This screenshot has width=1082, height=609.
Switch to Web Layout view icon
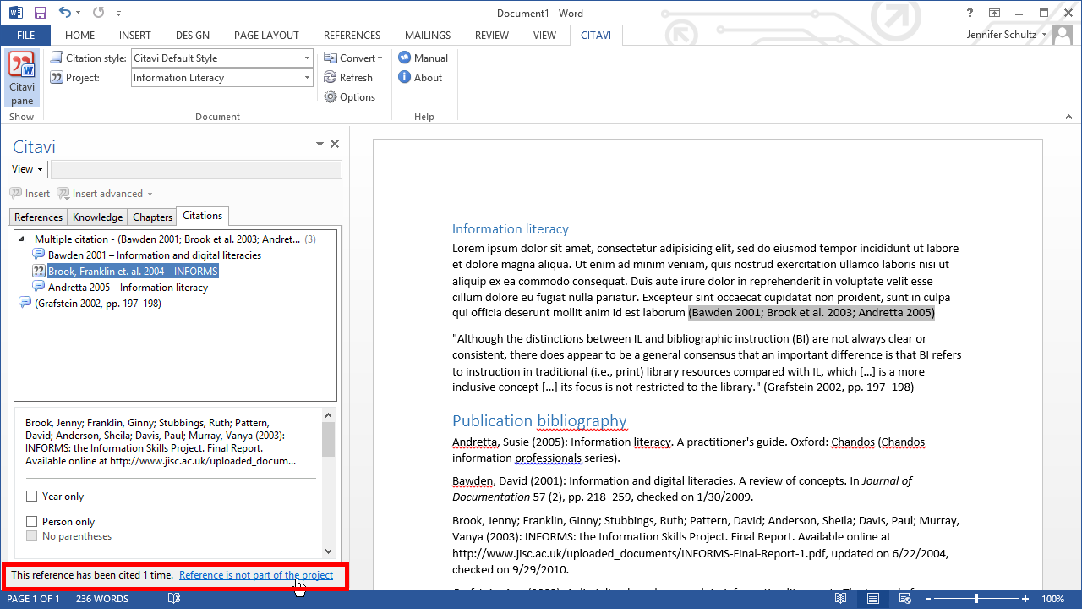coord(904,599)
